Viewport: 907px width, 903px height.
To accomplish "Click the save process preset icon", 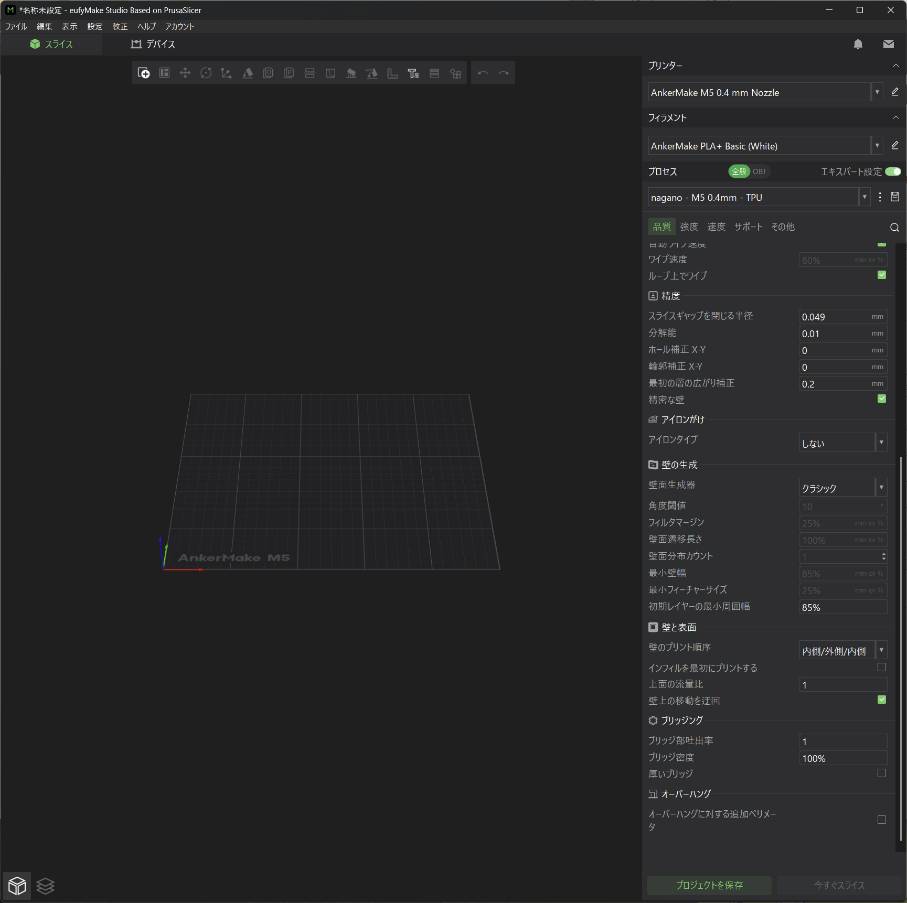I will [x=895, y=197].
